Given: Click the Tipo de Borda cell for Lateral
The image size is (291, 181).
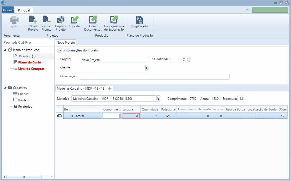Looking at the screenshot, I should tap(235, 116).
